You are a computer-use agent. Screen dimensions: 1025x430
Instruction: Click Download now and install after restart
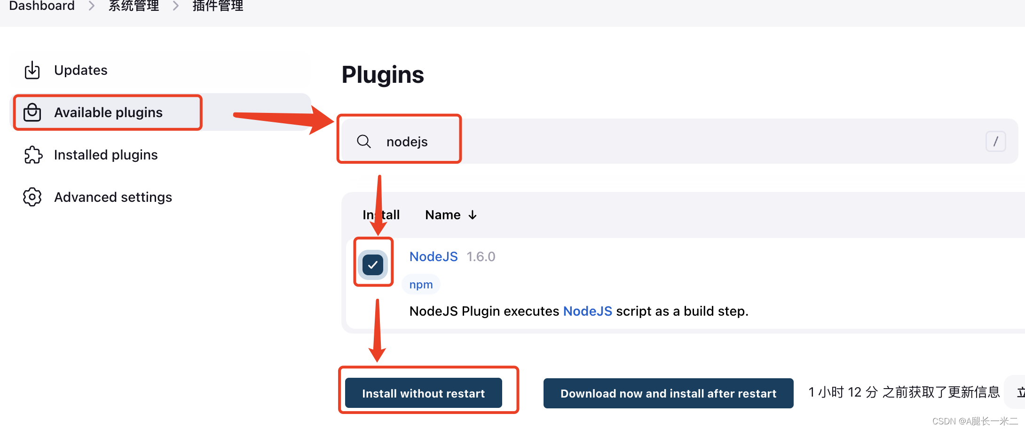668,393
